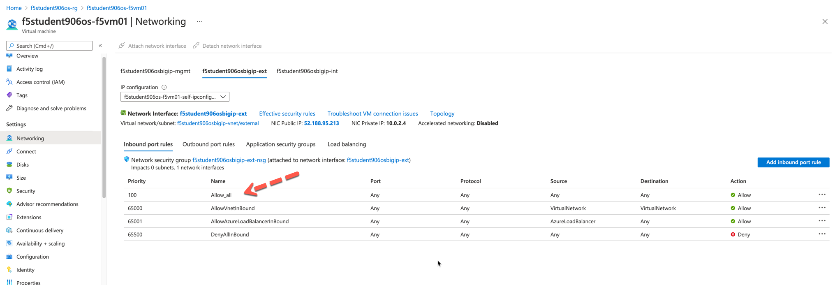
Task: Open the IP configuration dropdown
Action: pyautogui.click(x=175, y=97)
